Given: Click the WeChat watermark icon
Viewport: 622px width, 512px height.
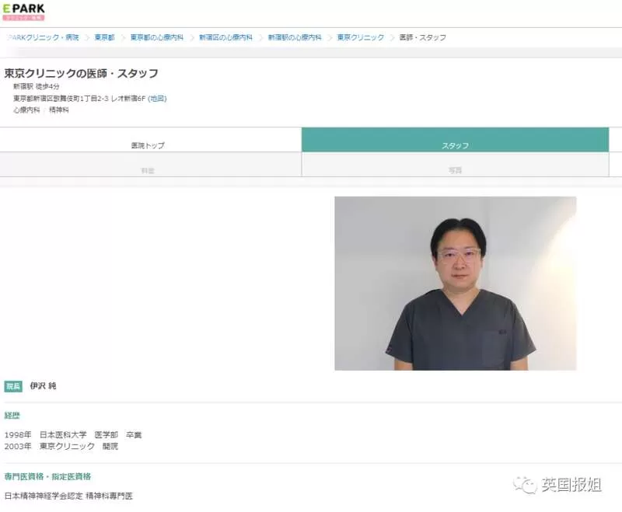Looking at the screenshot, I should [525, 484].
